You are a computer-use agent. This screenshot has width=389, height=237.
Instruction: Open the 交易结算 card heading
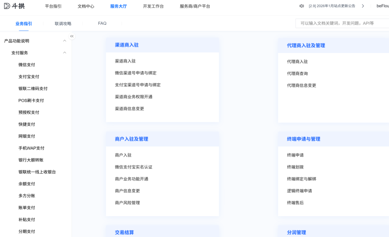pos(124,233)
